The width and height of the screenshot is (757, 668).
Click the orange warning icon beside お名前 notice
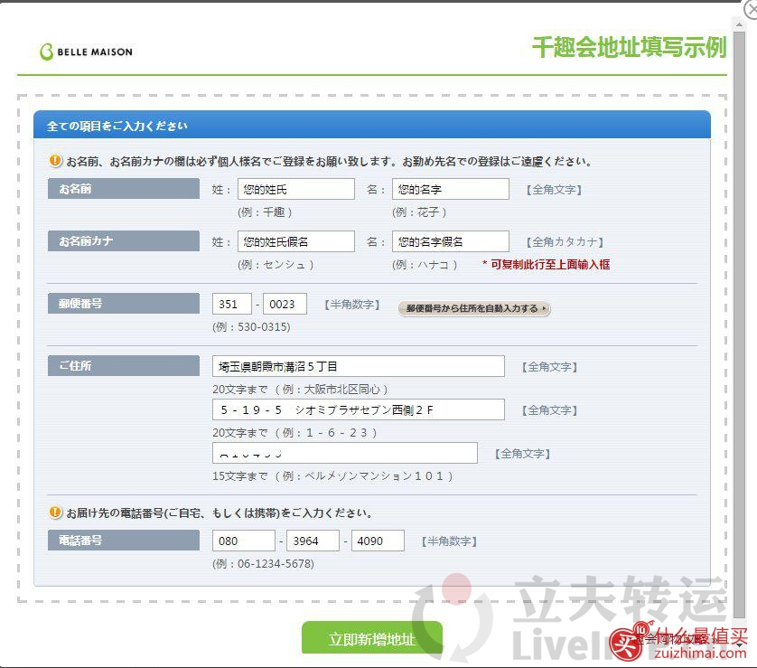click(55, 160)
